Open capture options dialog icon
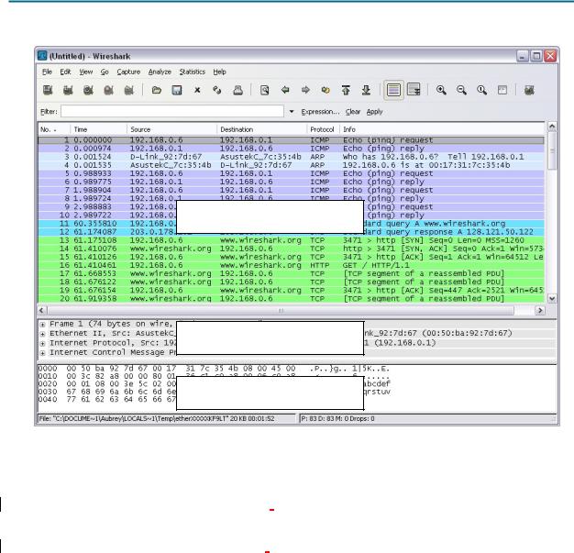The width and height of the screenshot is (574, 553). (x=68, y=90)
